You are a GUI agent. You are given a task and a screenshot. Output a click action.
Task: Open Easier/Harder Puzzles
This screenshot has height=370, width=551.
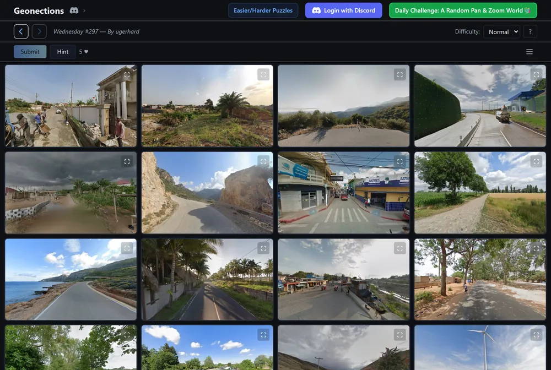[x=263, y=10]
